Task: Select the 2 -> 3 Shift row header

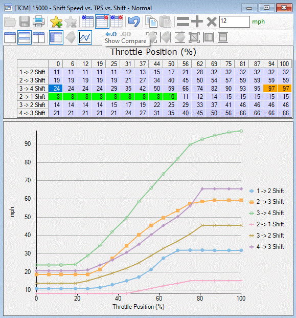Action: pyautogui.click(x=33, y=80)
